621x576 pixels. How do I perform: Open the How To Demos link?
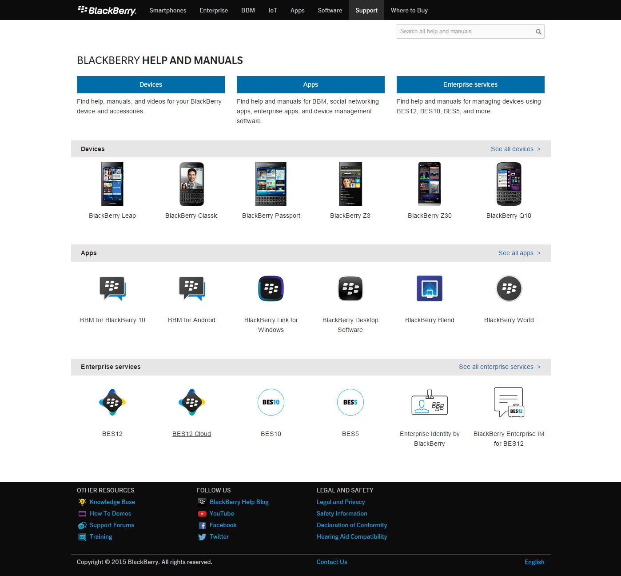111,513
